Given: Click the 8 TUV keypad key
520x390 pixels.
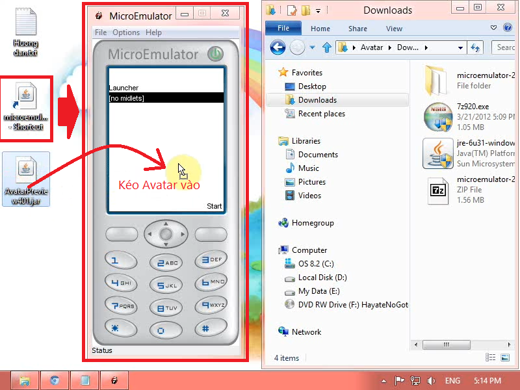Looking at the screenshot, I should point(166,308).
